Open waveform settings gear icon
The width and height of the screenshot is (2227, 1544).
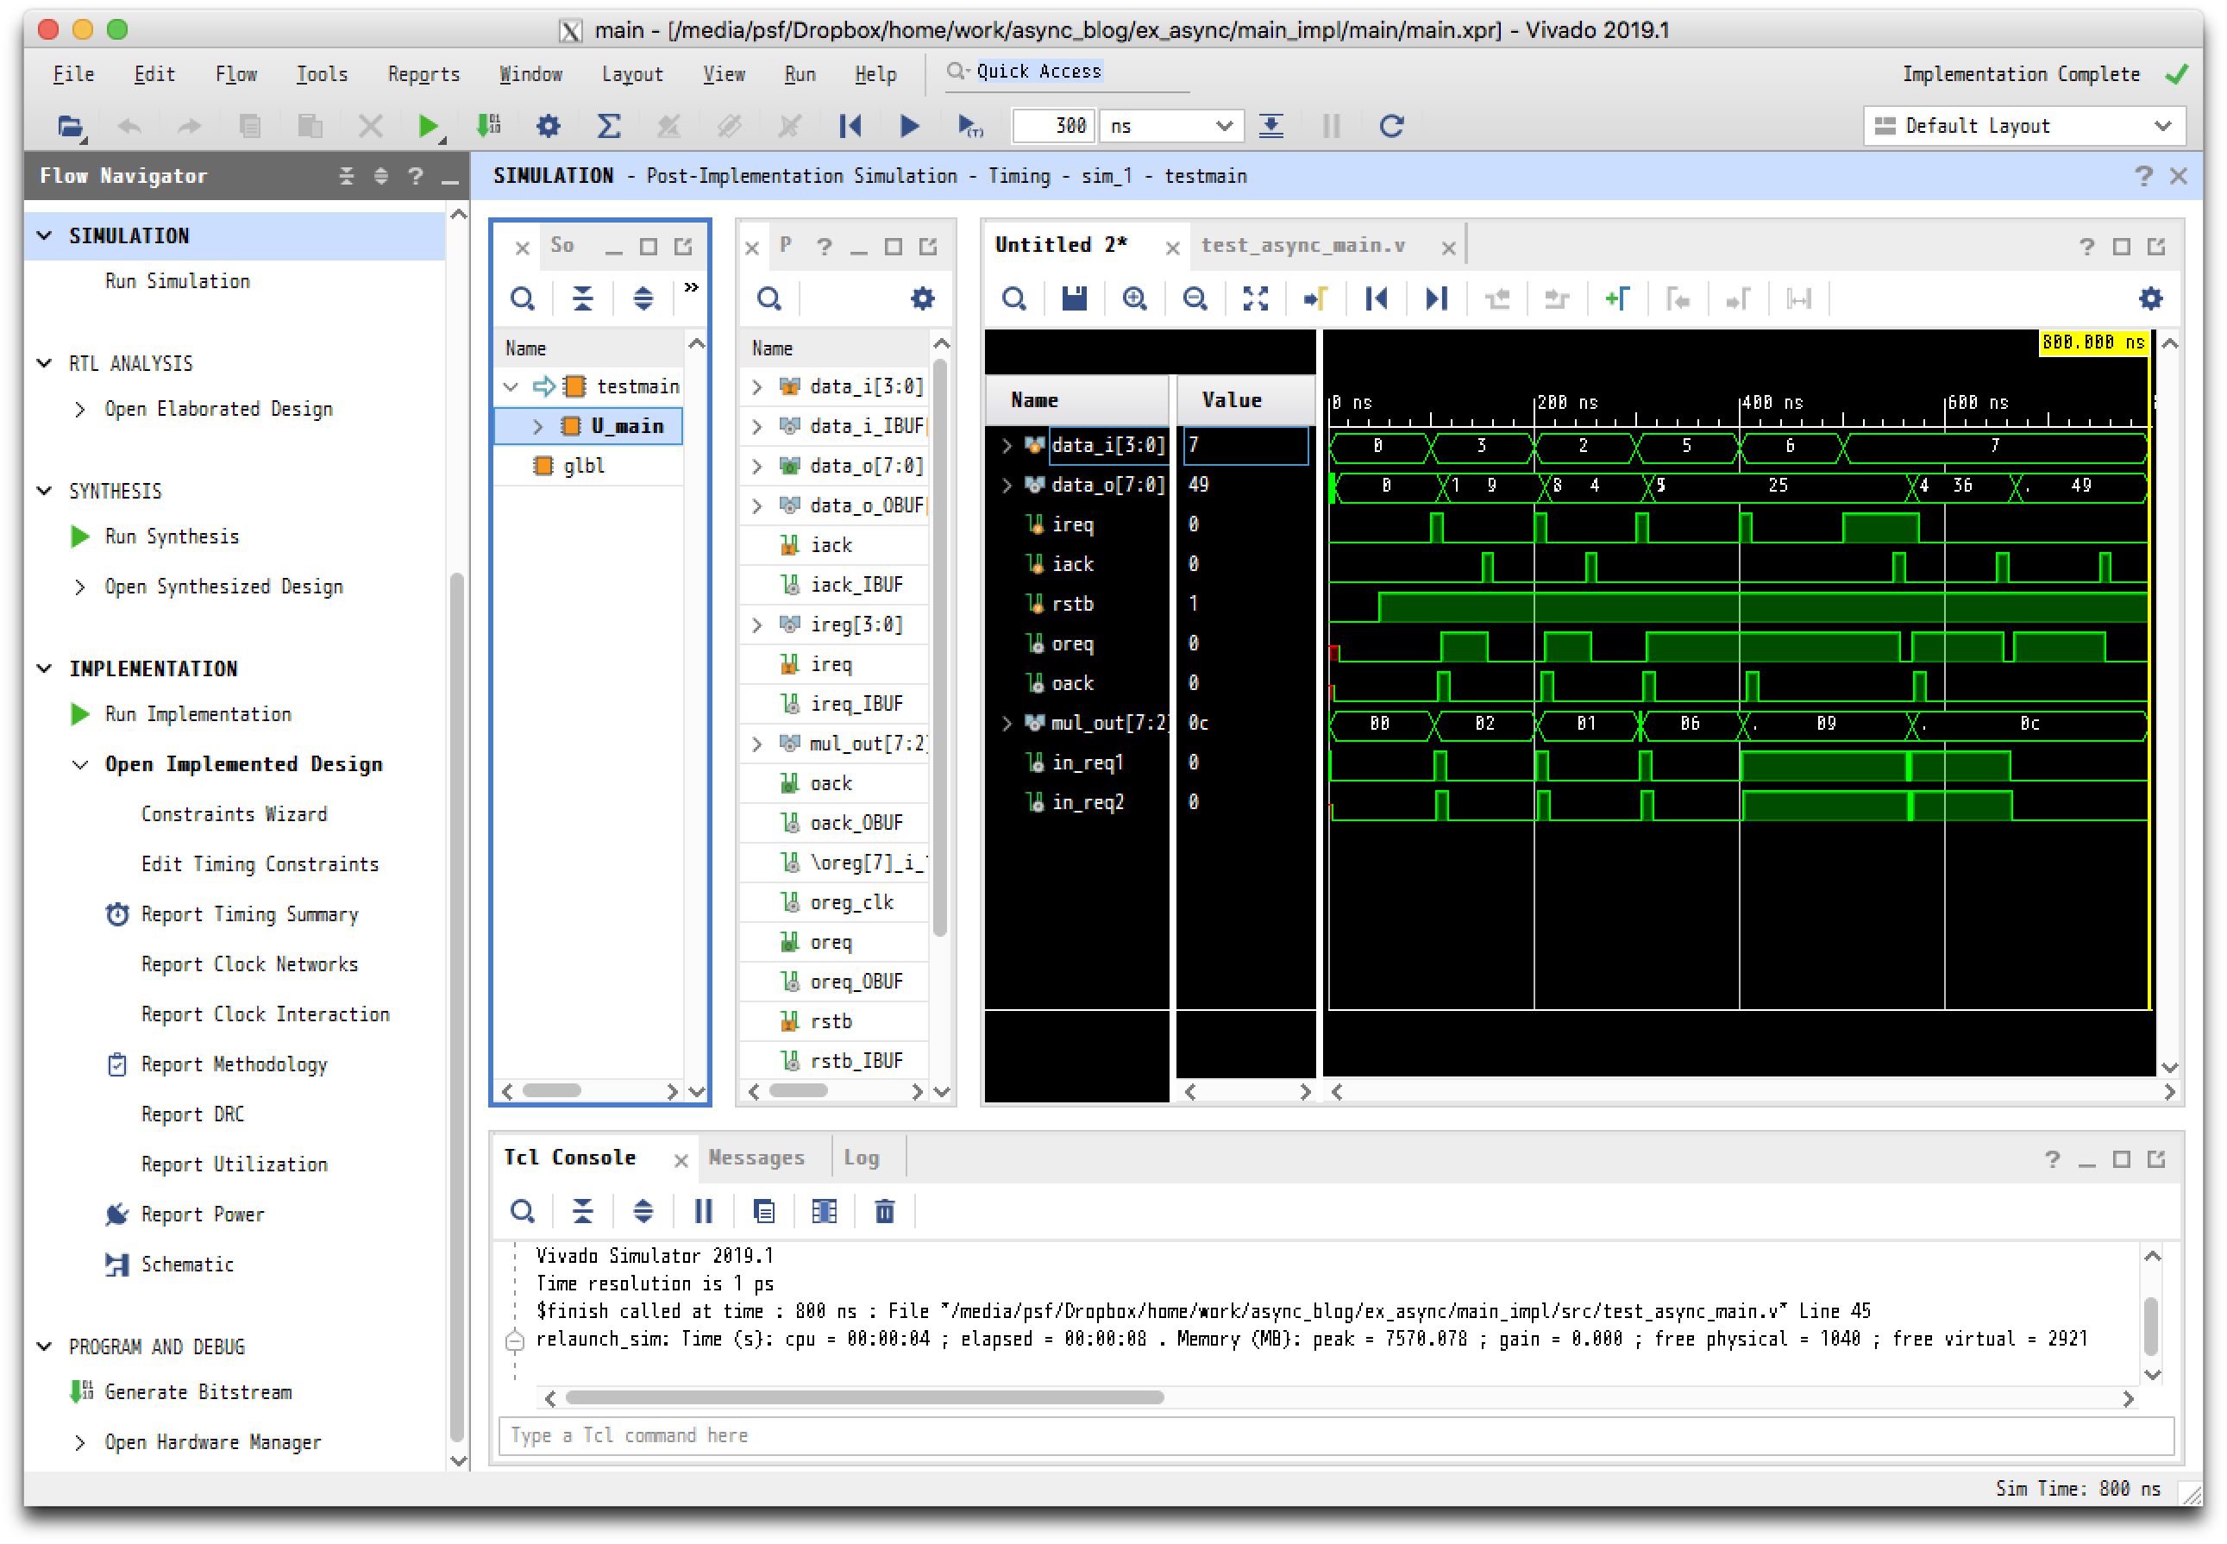(x=2149, y=299)
